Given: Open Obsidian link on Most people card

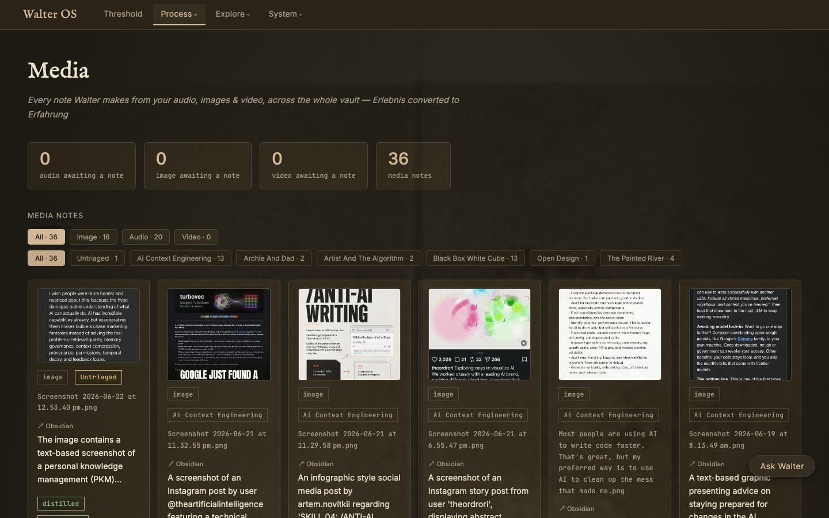Looking at the screenshot, I should click(576, 509).
